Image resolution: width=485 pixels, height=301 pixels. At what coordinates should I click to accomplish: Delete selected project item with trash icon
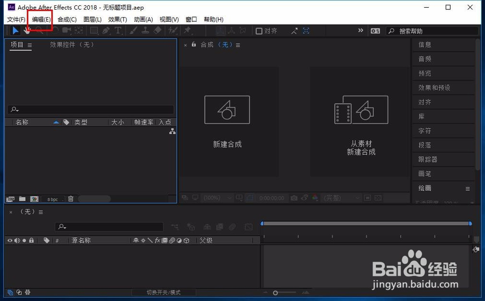pyautogui.click(x=70, y=199)
